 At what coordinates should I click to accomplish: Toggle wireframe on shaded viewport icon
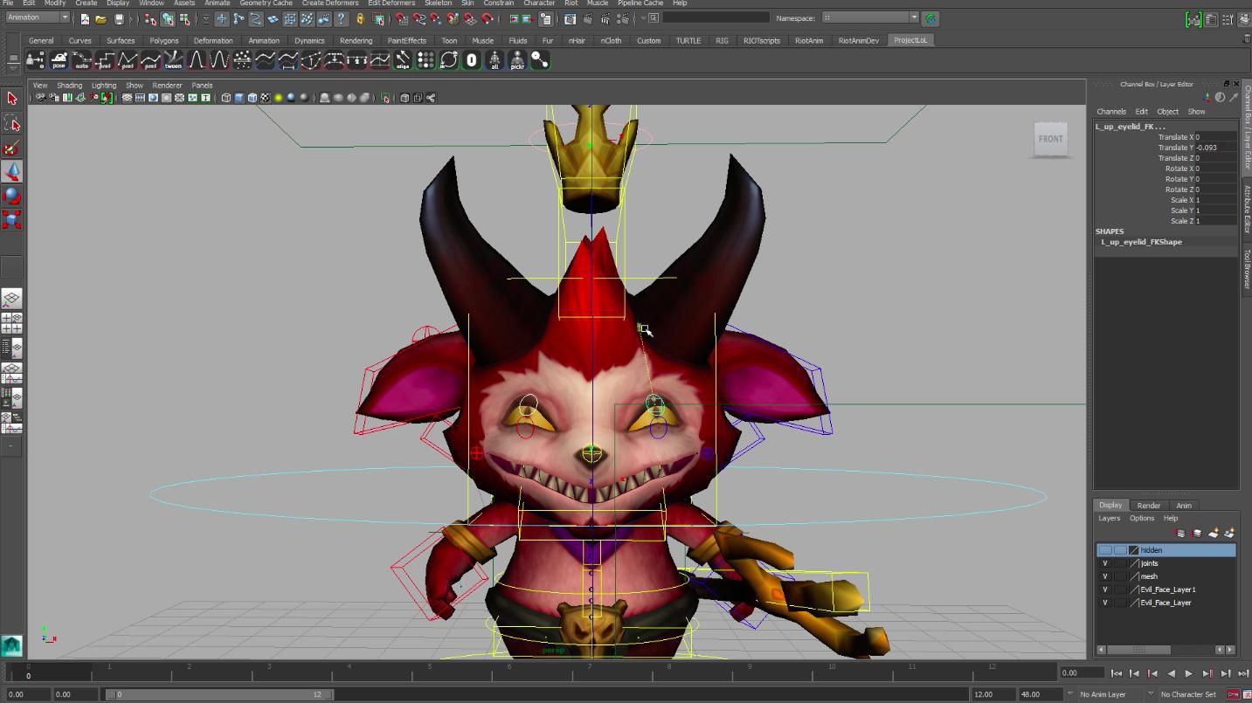click(x=252, y=98)
